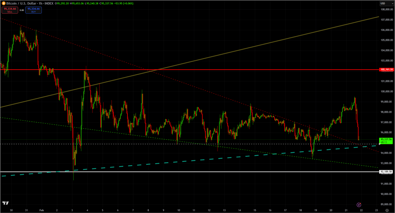Viewport: 395px width, 213px height.
Task: Click the 21 date label on time axis
Action: (x=346, y=210)
